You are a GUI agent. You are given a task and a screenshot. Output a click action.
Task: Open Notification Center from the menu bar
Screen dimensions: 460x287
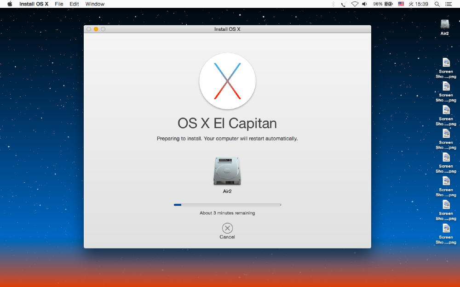448,4
